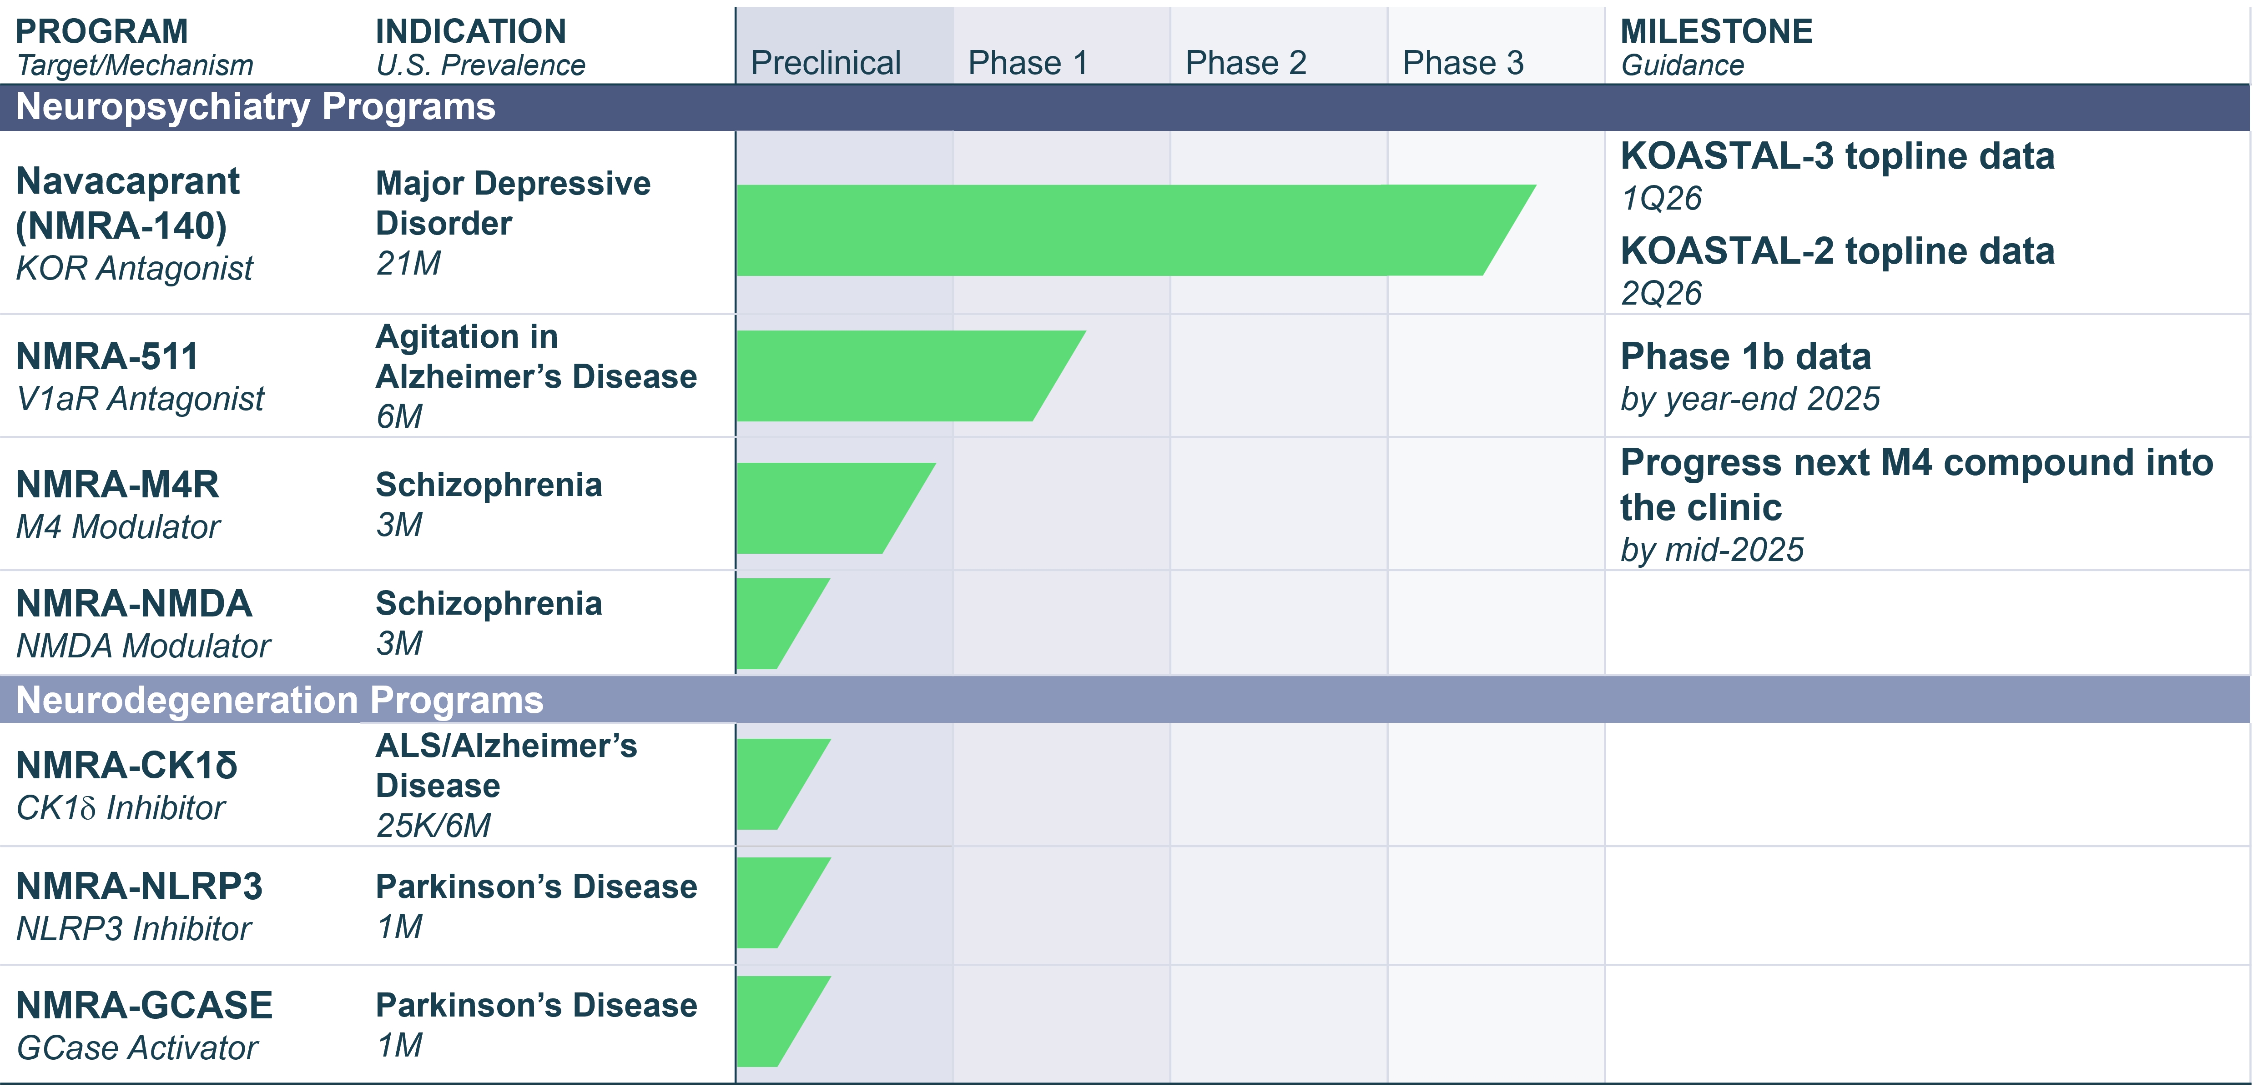
Task: Click the NMRA-M4R green progress bar
Action: [x=822, y=508]
